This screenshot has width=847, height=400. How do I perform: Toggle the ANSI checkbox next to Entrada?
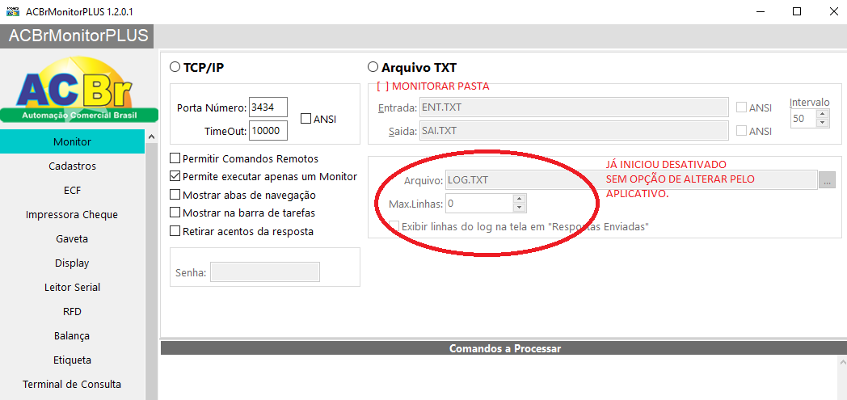[742, 107]
